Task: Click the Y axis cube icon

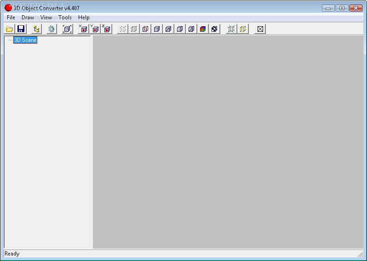Action: pyautogui.click(x=95, y=29)
